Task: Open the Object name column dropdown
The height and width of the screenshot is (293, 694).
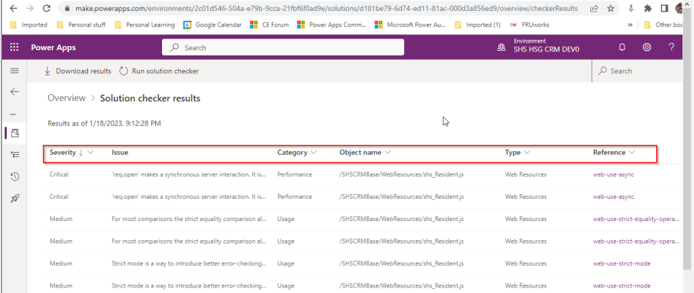Action: click(x=388, y=153)
